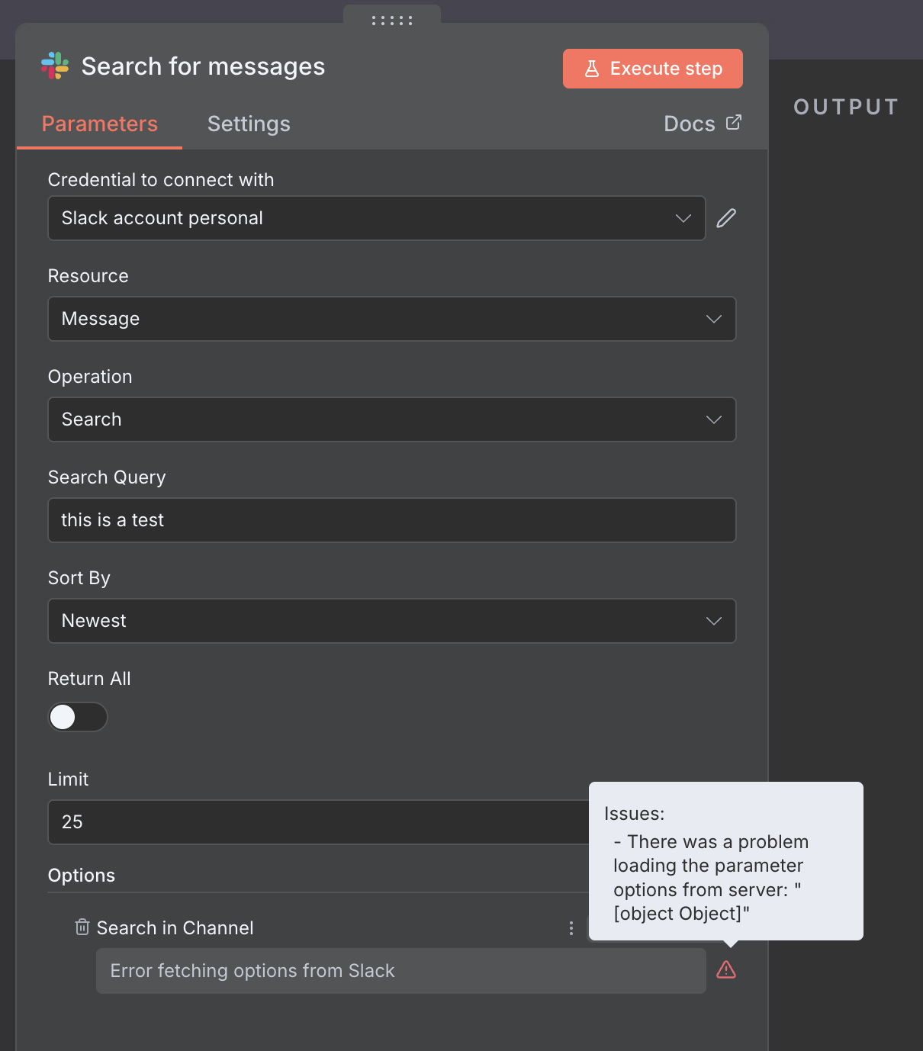This screenshot has height=1051, width=923.
Task: Click the node title Search for messages
Action: pyautogui.click(x=203, y=67)
